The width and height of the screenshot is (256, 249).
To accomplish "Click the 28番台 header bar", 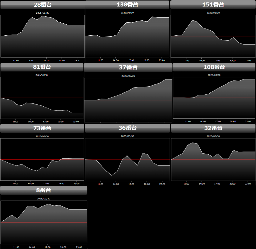I will (42, 5).
